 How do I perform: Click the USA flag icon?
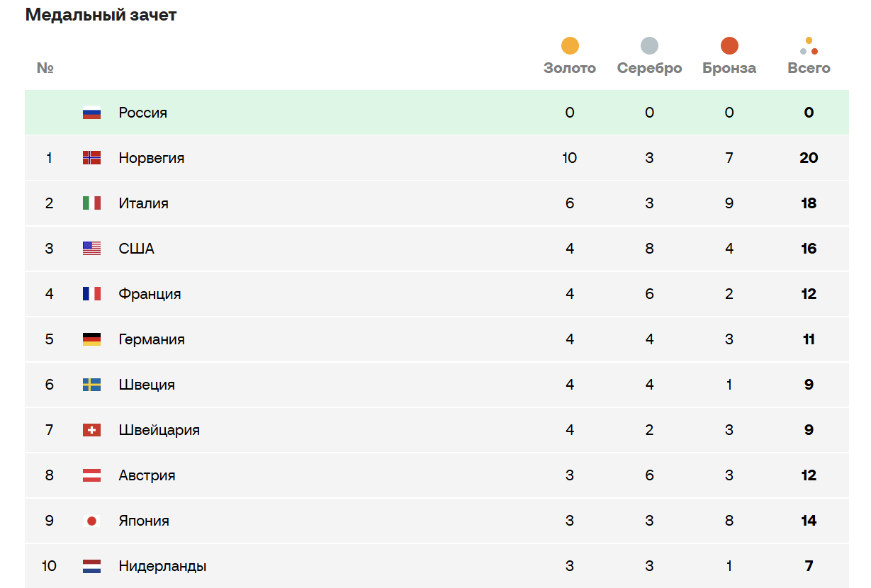point(91,249)
